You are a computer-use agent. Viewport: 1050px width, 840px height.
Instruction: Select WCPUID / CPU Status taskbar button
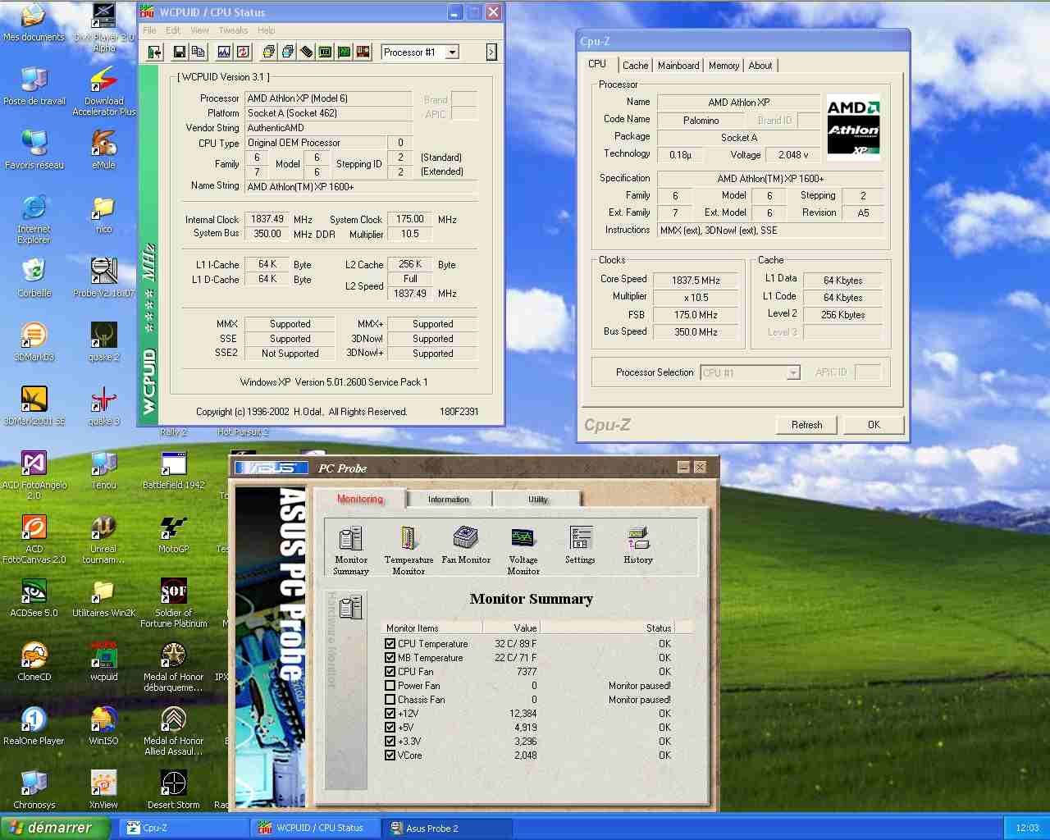pyautogui.click(x=317, y=829)
